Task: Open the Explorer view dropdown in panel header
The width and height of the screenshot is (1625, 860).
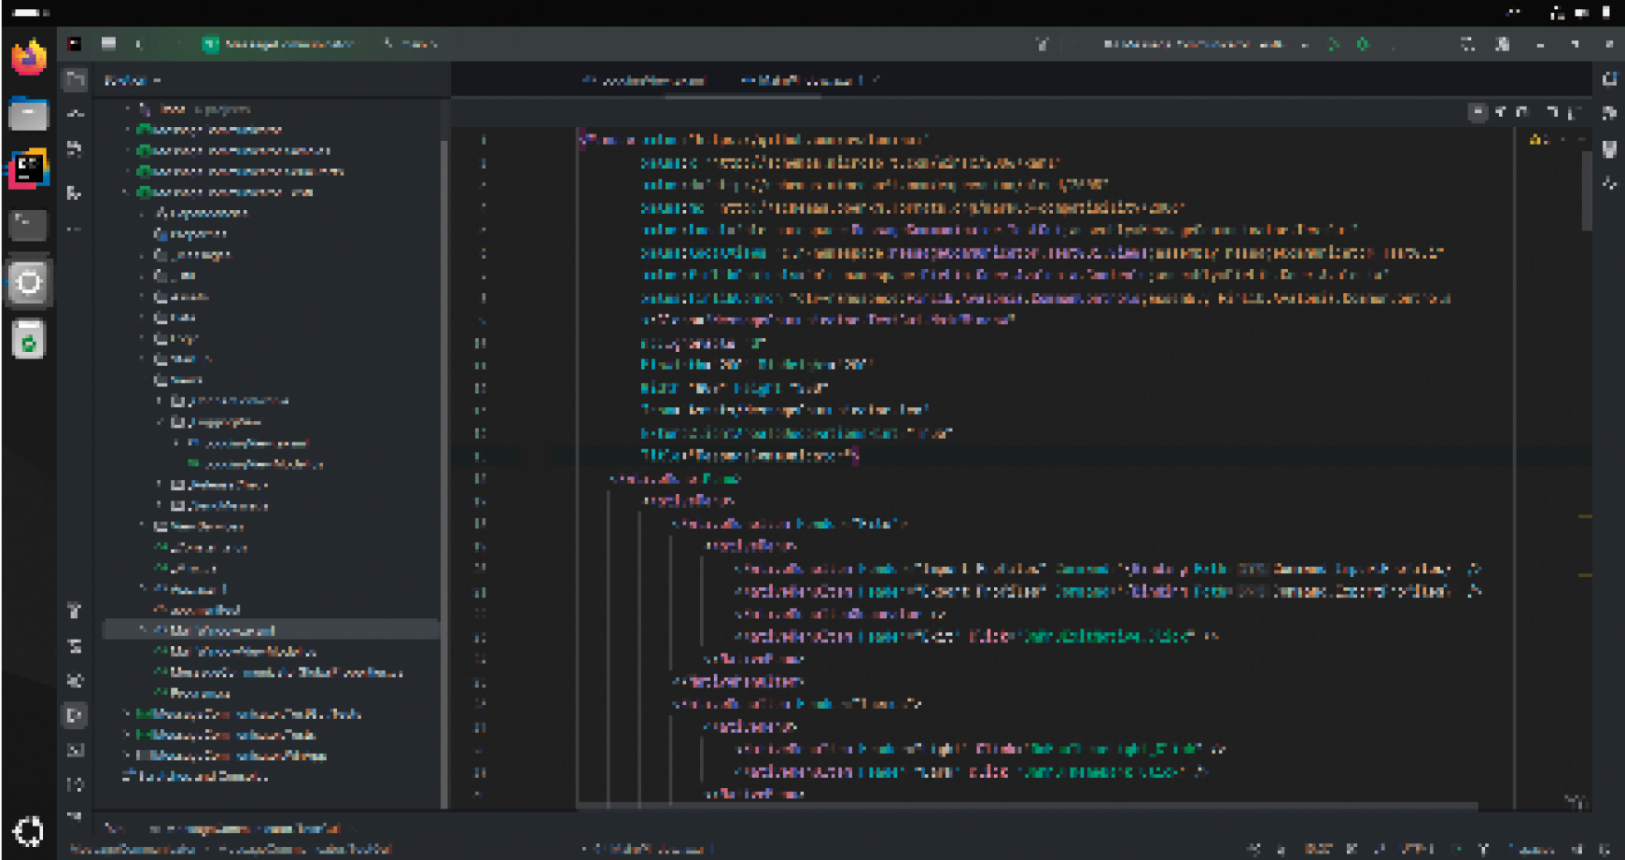Action: click(x=133, y=80)
